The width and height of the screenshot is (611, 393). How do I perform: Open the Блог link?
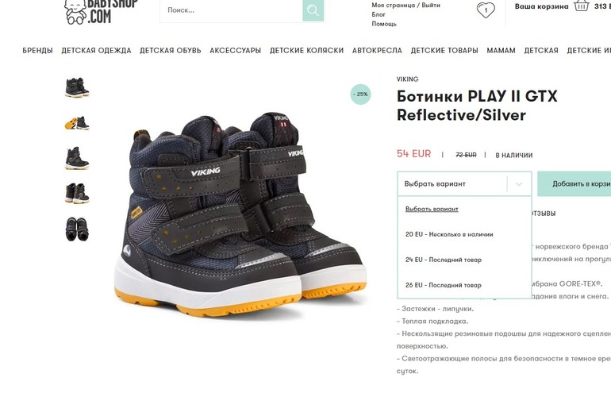click(x=379, y=14)
